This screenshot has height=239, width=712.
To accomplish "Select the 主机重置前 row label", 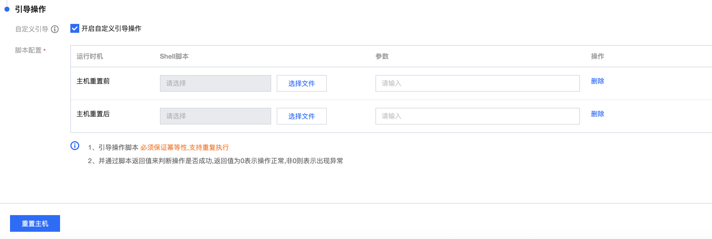I will pyautogui.click(x=93, y=81).
